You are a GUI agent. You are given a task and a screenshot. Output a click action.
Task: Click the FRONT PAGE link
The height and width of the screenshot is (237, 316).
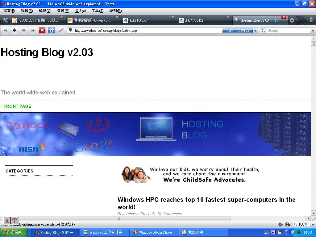point(17,106)
